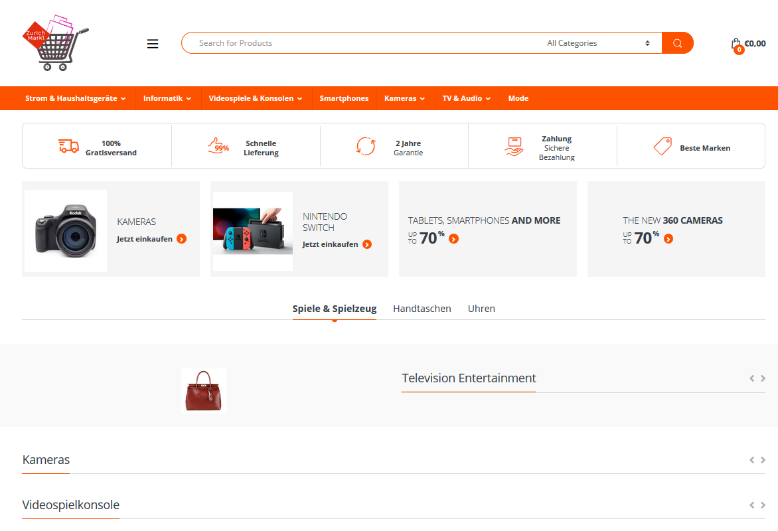The height and width of the screenshot is (531, 778).
Task: Click the 2 Jahre Garantie refresh icon
Action: click(x=366, y=146)
